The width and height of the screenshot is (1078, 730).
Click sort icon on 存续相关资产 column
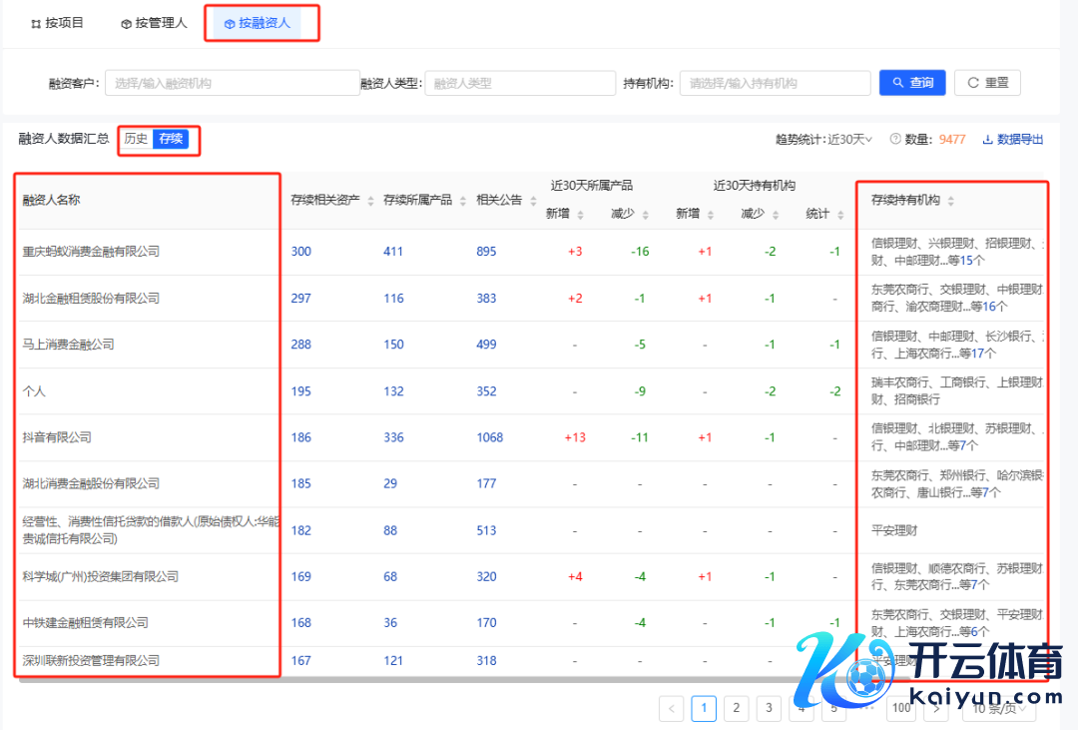pos(371,201)
